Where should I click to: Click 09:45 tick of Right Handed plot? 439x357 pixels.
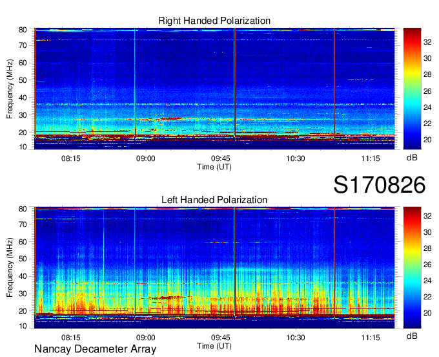[x=221, y=158]
